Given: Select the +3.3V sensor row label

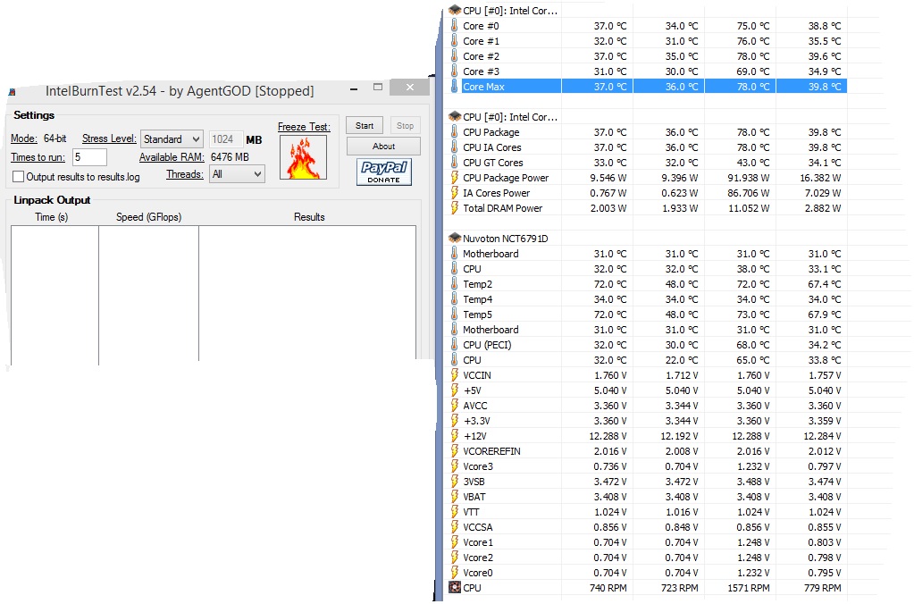Looking at the screenshot, I should [x=476, y=420].
